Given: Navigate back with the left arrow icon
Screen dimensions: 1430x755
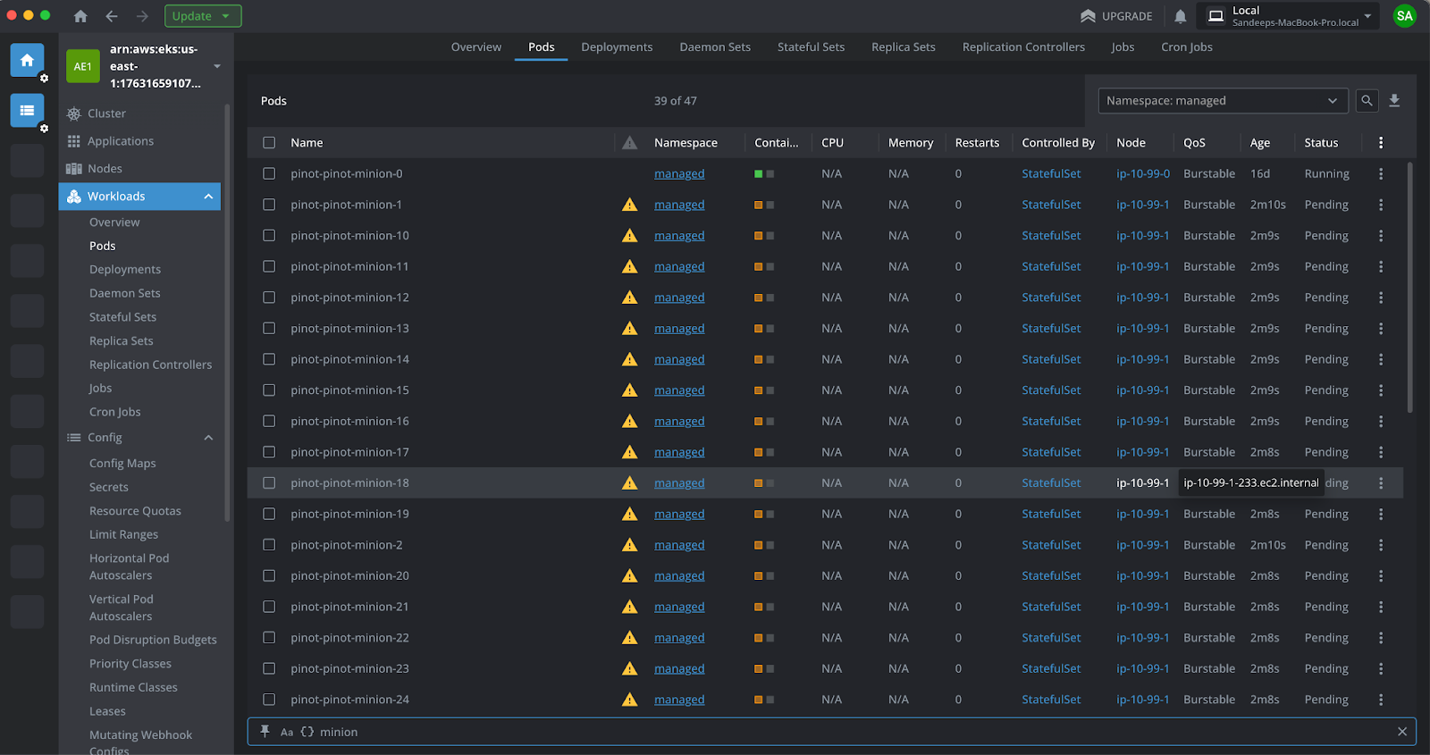Looking at the screenshot, I should pyautogui.click(x=112, y=16).
